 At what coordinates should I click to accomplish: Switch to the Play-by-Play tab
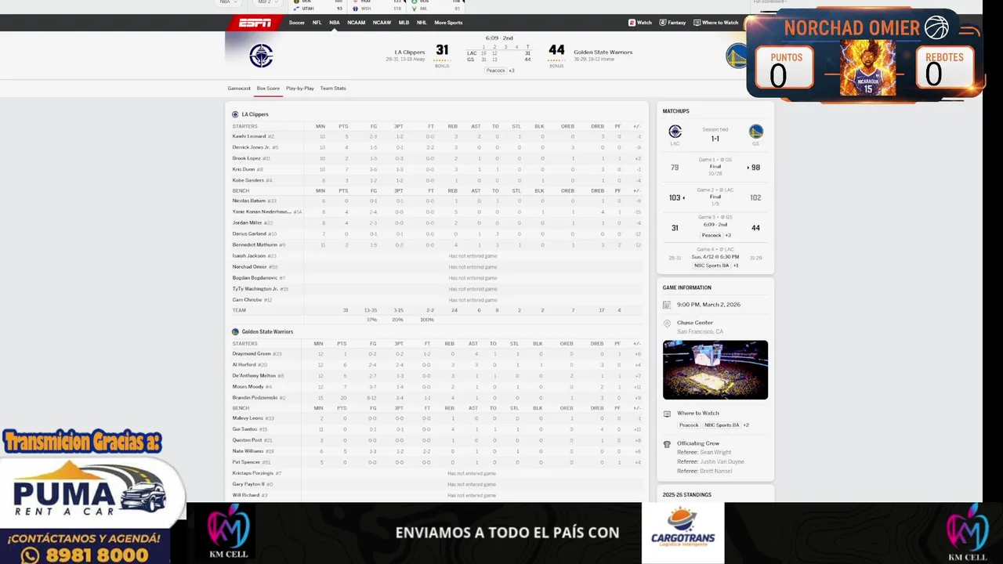tap(300, 89)
